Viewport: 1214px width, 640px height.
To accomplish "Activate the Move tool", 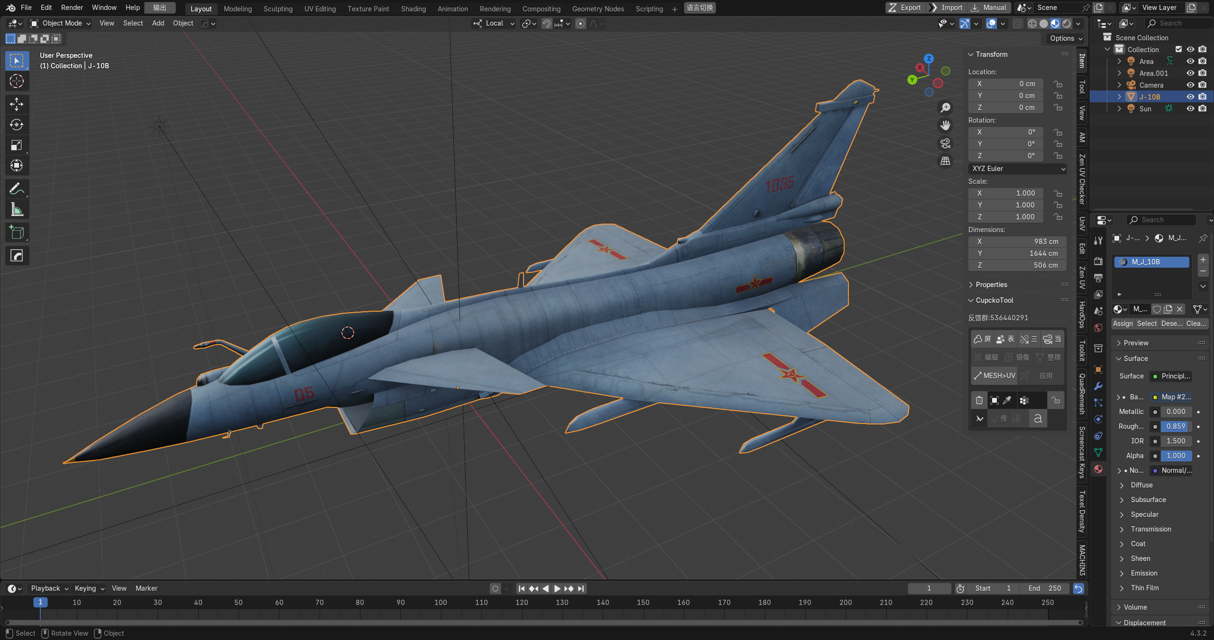I will (17, 104).
